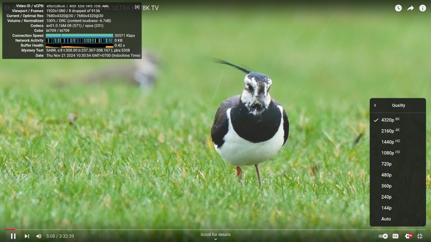This screenshot has width=431, height=242.
Task: Expand details with the down chevron
Action: pyautogui.click(x=215, y=239)
